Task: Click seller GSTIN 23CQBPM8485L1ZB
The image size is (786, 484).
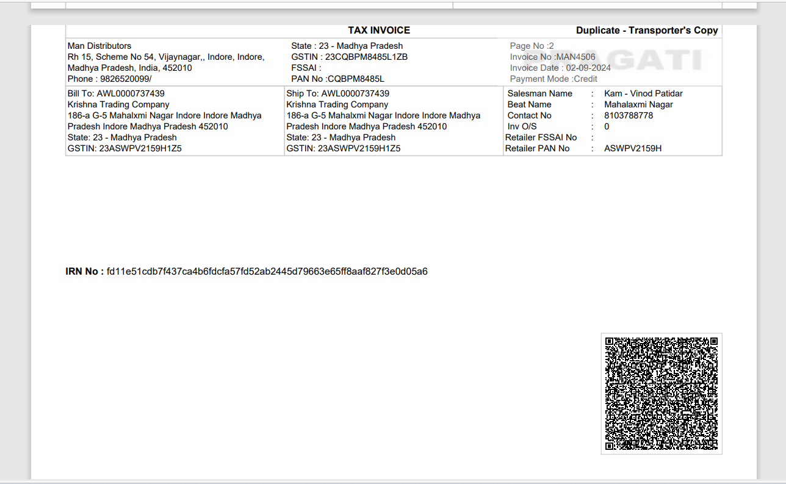Action: (366, 57)
